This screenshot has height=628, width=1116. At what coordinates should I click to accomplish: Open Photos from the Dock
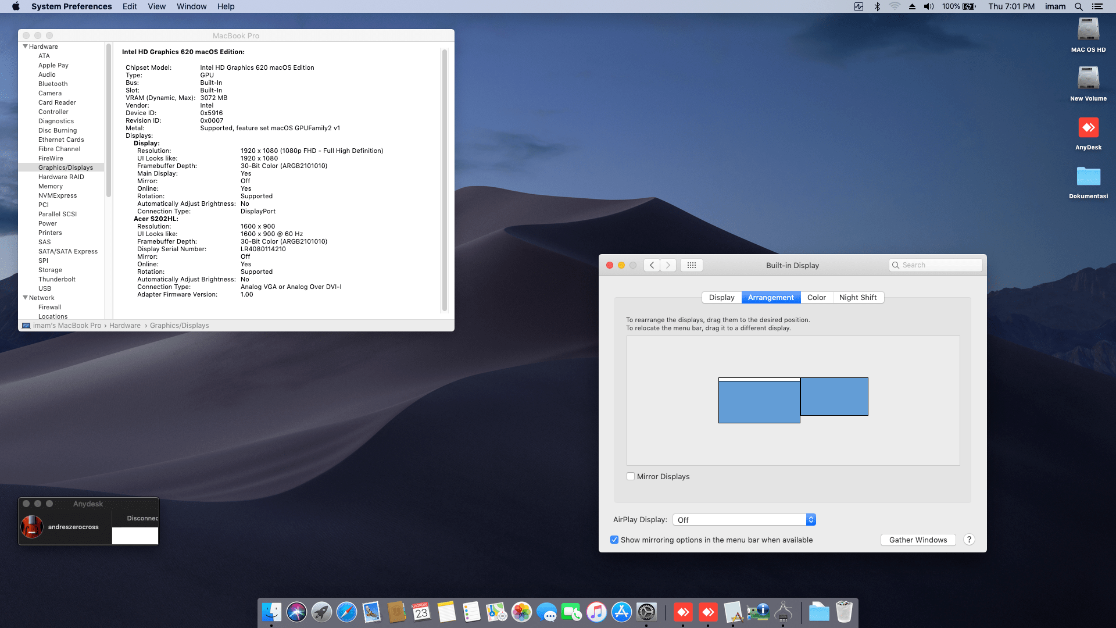[x=521, y=612]
